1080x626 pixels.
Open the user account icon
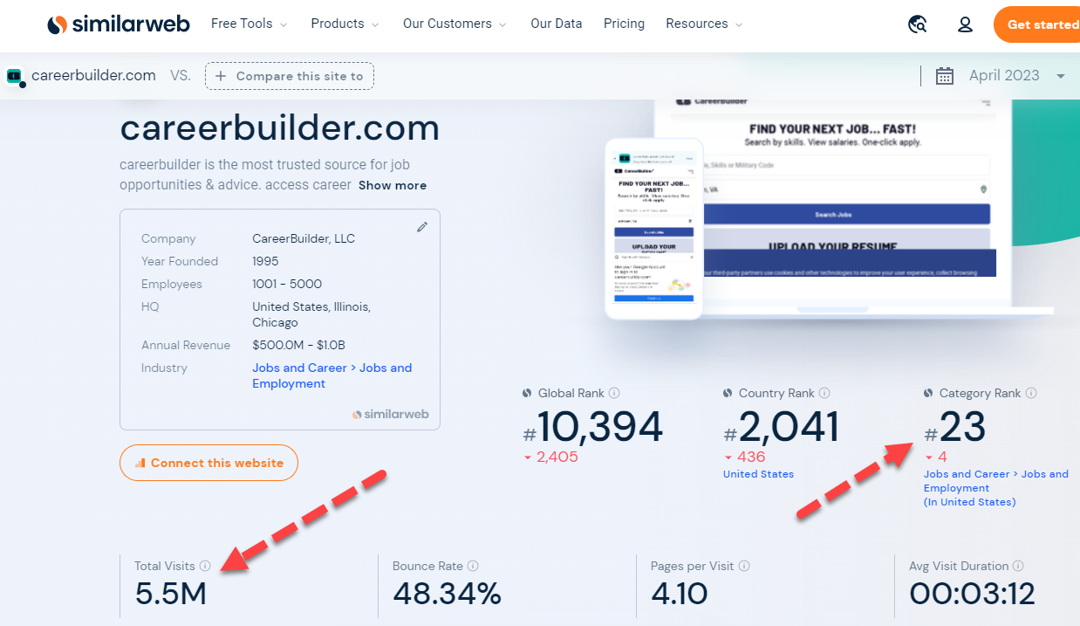pos(965,24)
